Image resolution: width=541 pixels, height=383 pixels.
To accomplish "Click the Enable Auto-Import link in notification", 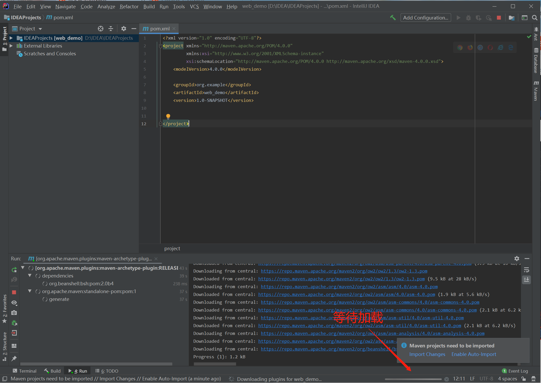I will 474,354.
